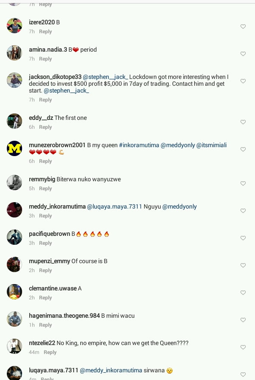View izere2020's profile photo
The height and width of the screenshot is (380, 255).
[14, 26]
